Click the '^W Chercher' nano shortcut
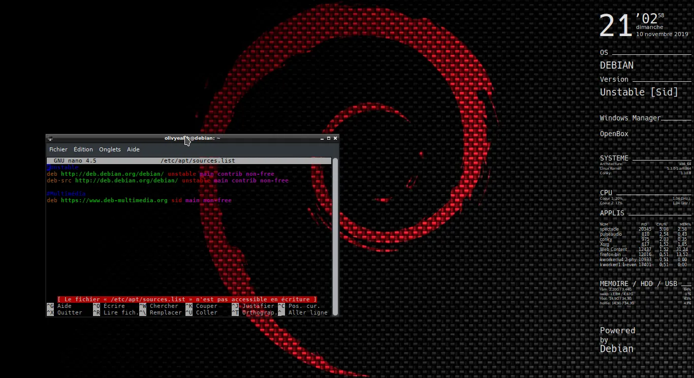The image size is (694, 378). pyautogui.click(x=159, y=306)
